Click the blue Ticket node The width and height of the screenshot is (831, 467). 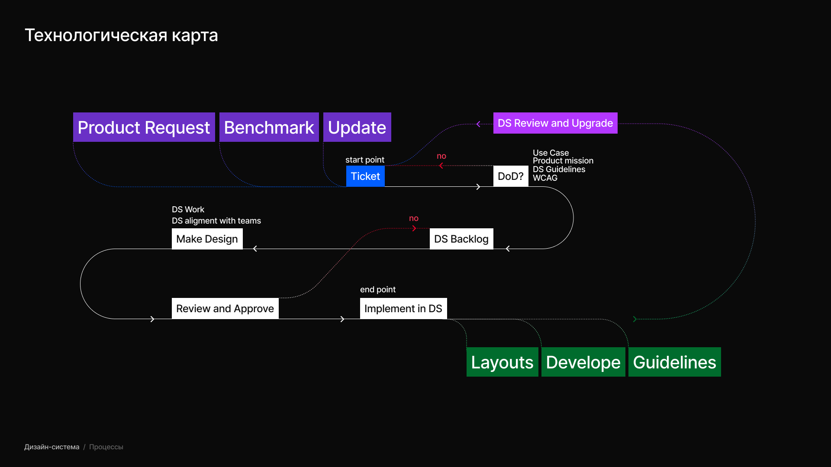coord(365,176)
